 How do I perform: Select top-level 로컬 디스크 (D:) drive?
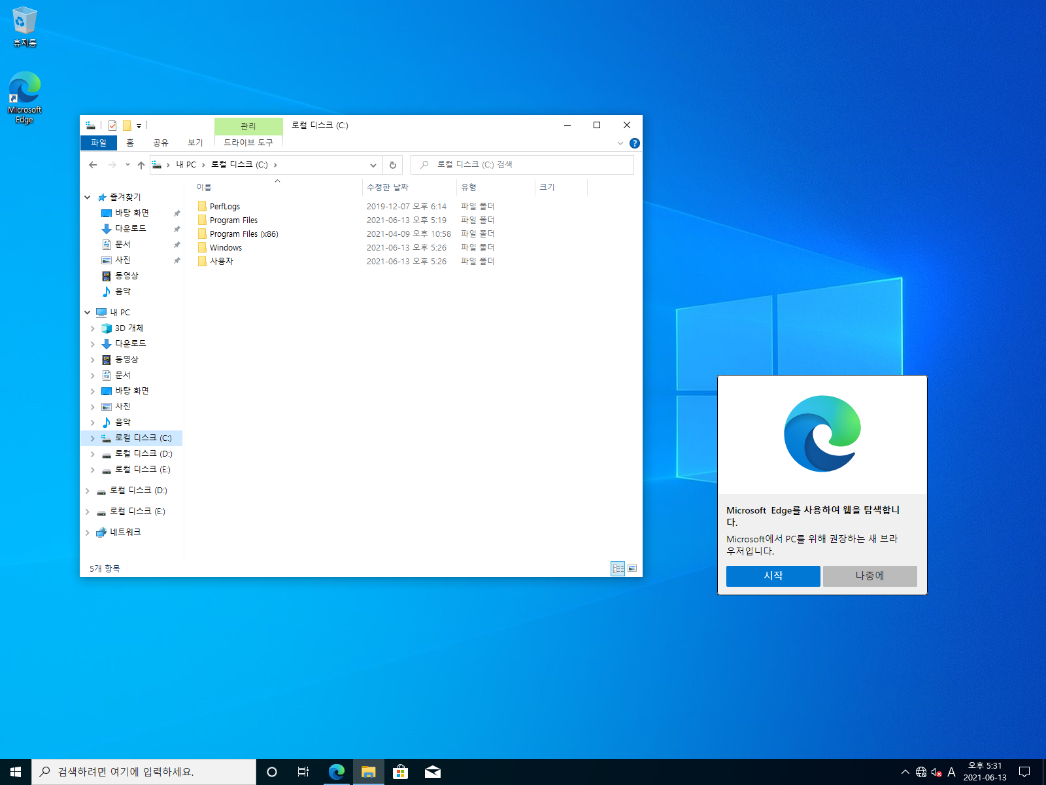point(138,491)
